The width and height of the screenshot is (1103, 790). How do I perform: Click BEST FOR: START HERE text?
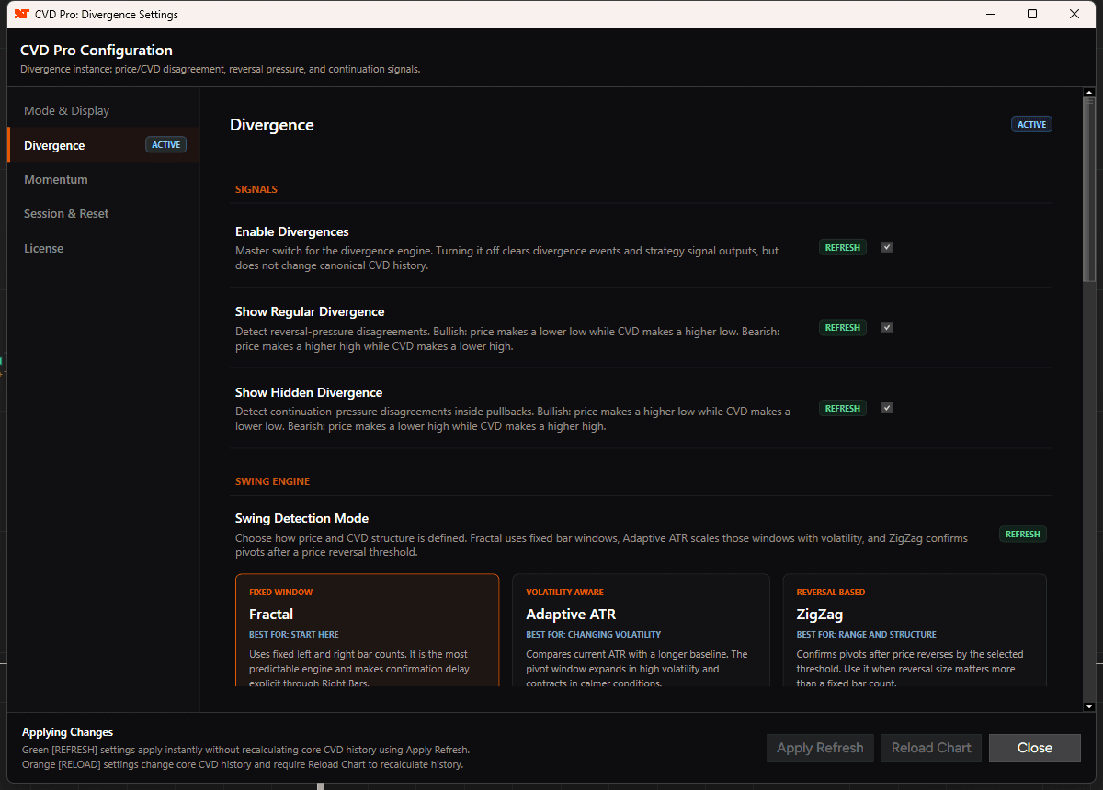tap(294, 634)
